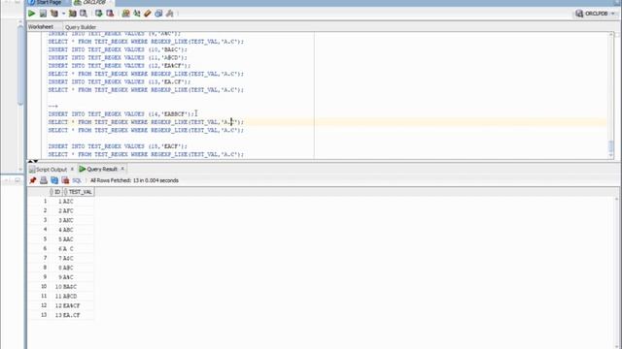
Task: Open the SQL History icon
Action: click(158, 14)
